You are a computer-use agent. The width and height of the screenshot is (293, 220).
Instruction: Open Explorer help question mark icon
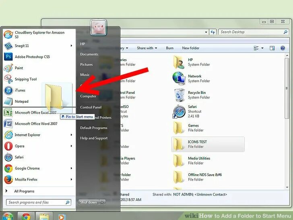(283, 48)
